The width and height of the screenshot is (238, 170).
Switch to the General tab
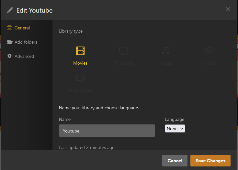[x=22, y=28]
